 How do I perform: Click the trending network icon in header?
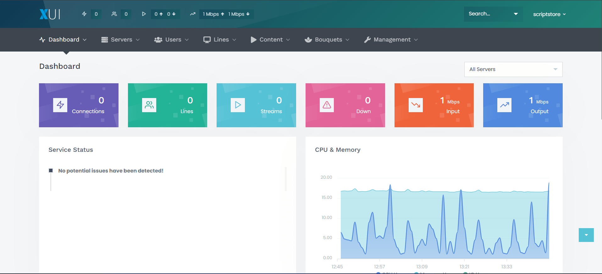tap(193, 14)
